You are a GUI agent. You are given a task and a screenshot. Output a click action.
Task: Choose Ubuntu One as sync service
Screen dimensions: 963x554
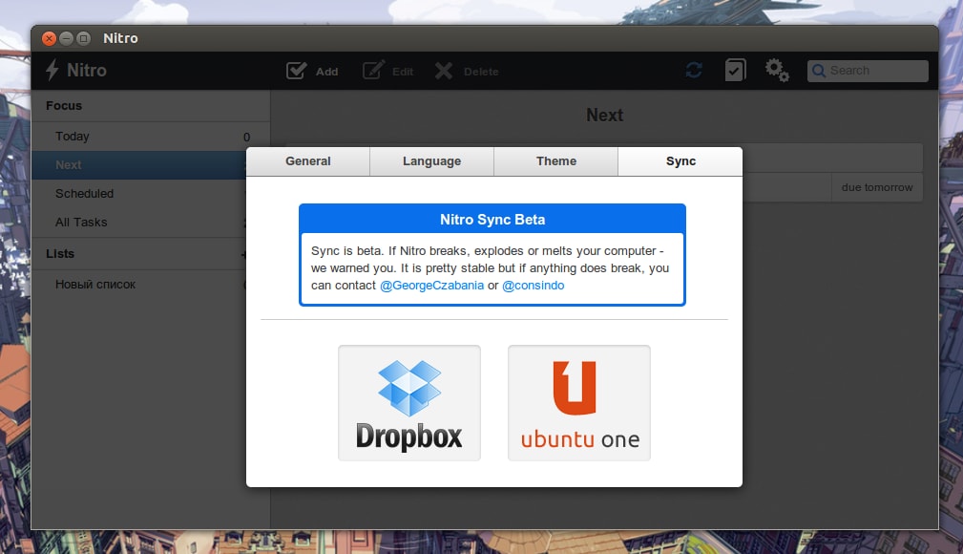click(579, 403)
